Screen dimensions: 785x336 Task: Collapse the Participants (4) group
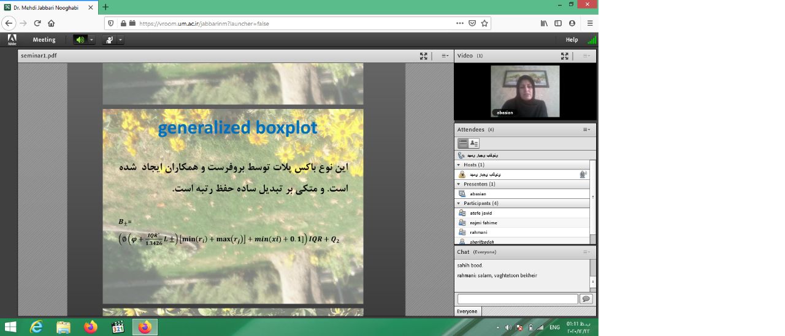(458, 203)
